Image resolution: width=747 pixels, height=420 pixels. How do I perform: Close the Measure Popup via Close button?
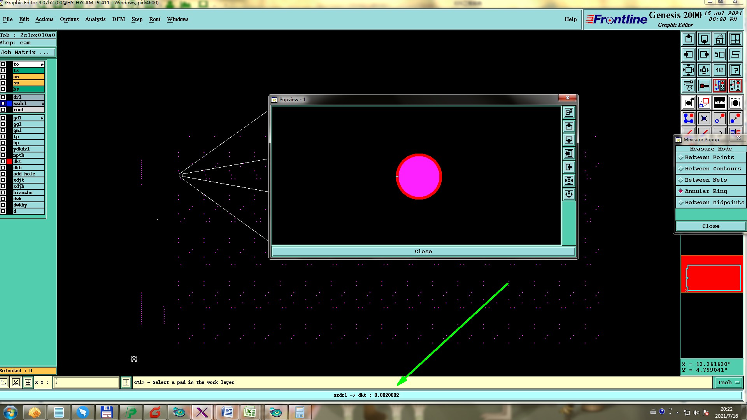click(710, 226)
